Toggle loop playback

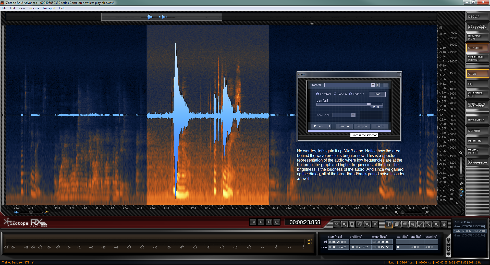277,222
